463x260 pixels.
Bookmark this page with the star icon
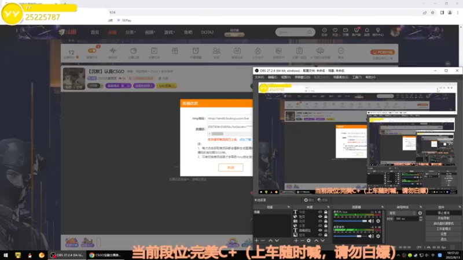click(432, 12)
